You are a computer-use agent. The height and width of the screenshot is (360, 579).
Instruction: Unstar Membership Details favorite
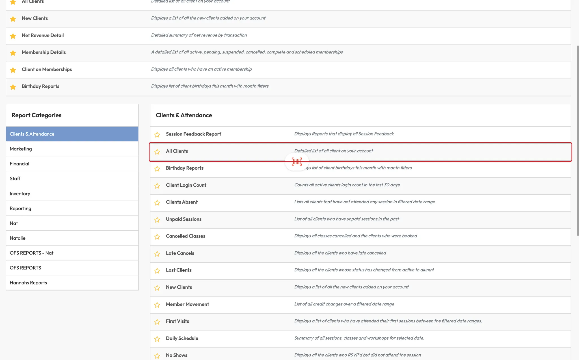click(13, 53)
